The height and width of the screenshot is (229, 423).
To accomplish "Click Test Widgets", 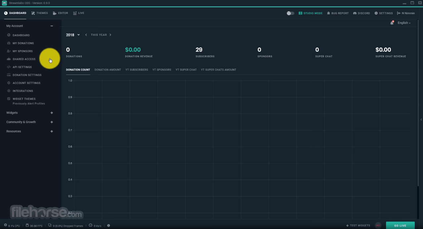I will tap(358, 226).
